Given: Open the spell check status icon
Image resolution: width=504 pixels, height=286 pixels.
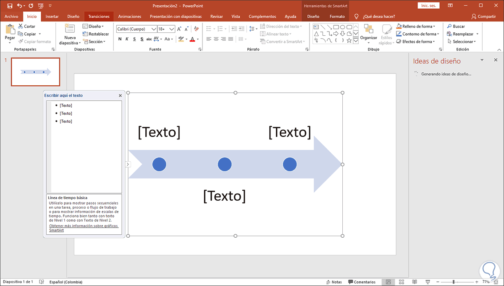Looking at the screenshot, I should point(42,282).
